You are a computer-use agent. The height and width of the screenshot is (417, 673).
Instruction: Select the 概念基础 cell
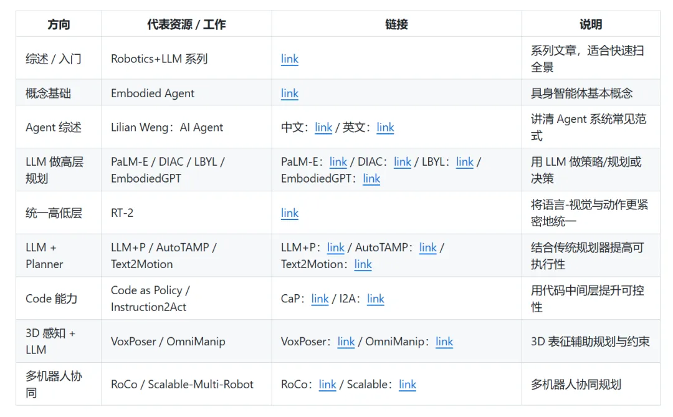[59, 93]
